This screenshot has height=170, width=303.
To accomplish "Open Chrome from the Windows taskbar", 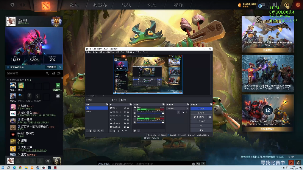I will tap(20, 168).
